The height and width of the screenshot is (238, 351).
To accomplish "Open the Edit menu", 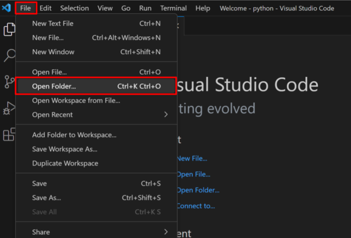I will (x=45, y=8).
